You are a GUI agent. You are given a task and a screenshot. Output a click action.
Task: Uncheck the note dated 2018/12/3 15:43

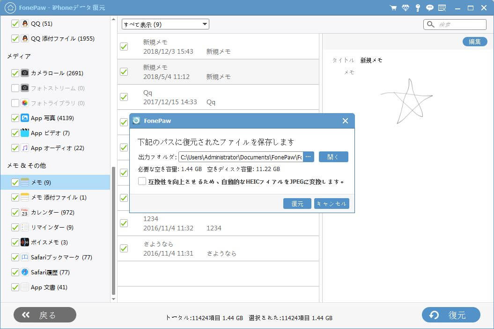pos(124,47)
